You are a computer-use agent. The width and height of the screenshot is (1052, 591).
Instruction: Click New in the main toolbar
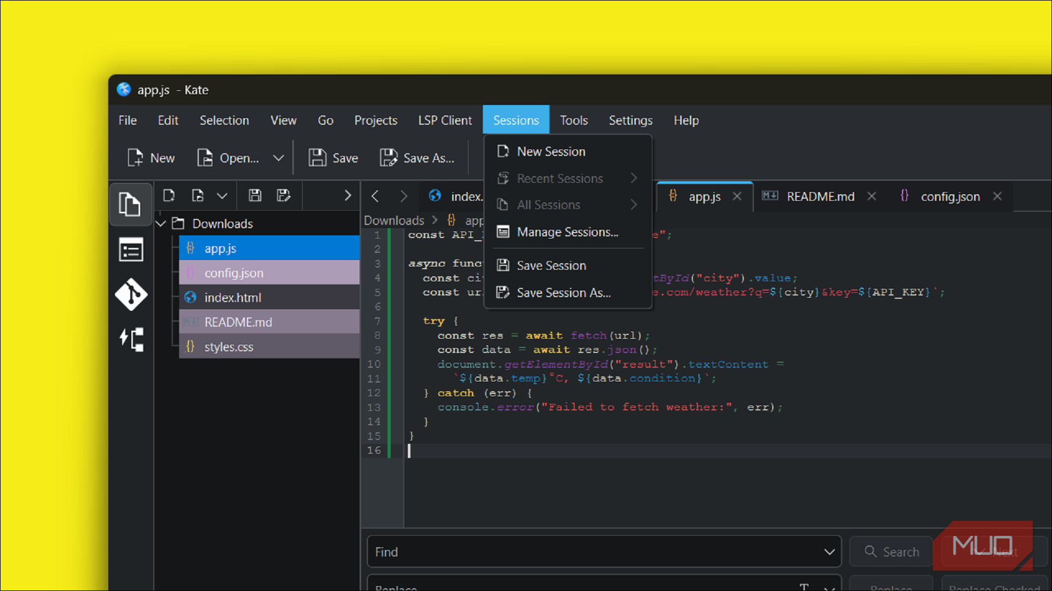tap(151, 158)
